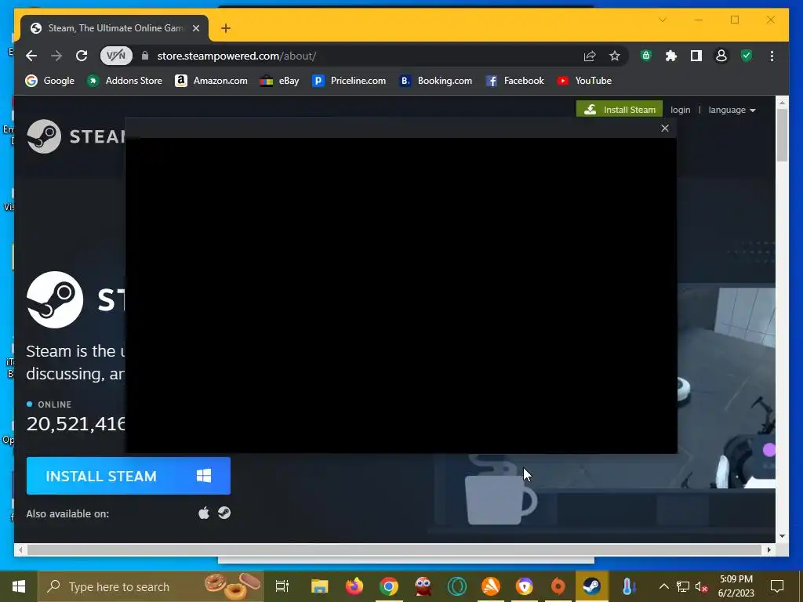The height and width of the screenshot is (602, 803).
Task: Open the Avast icon on the taskbar
Action: click(490, 586)
